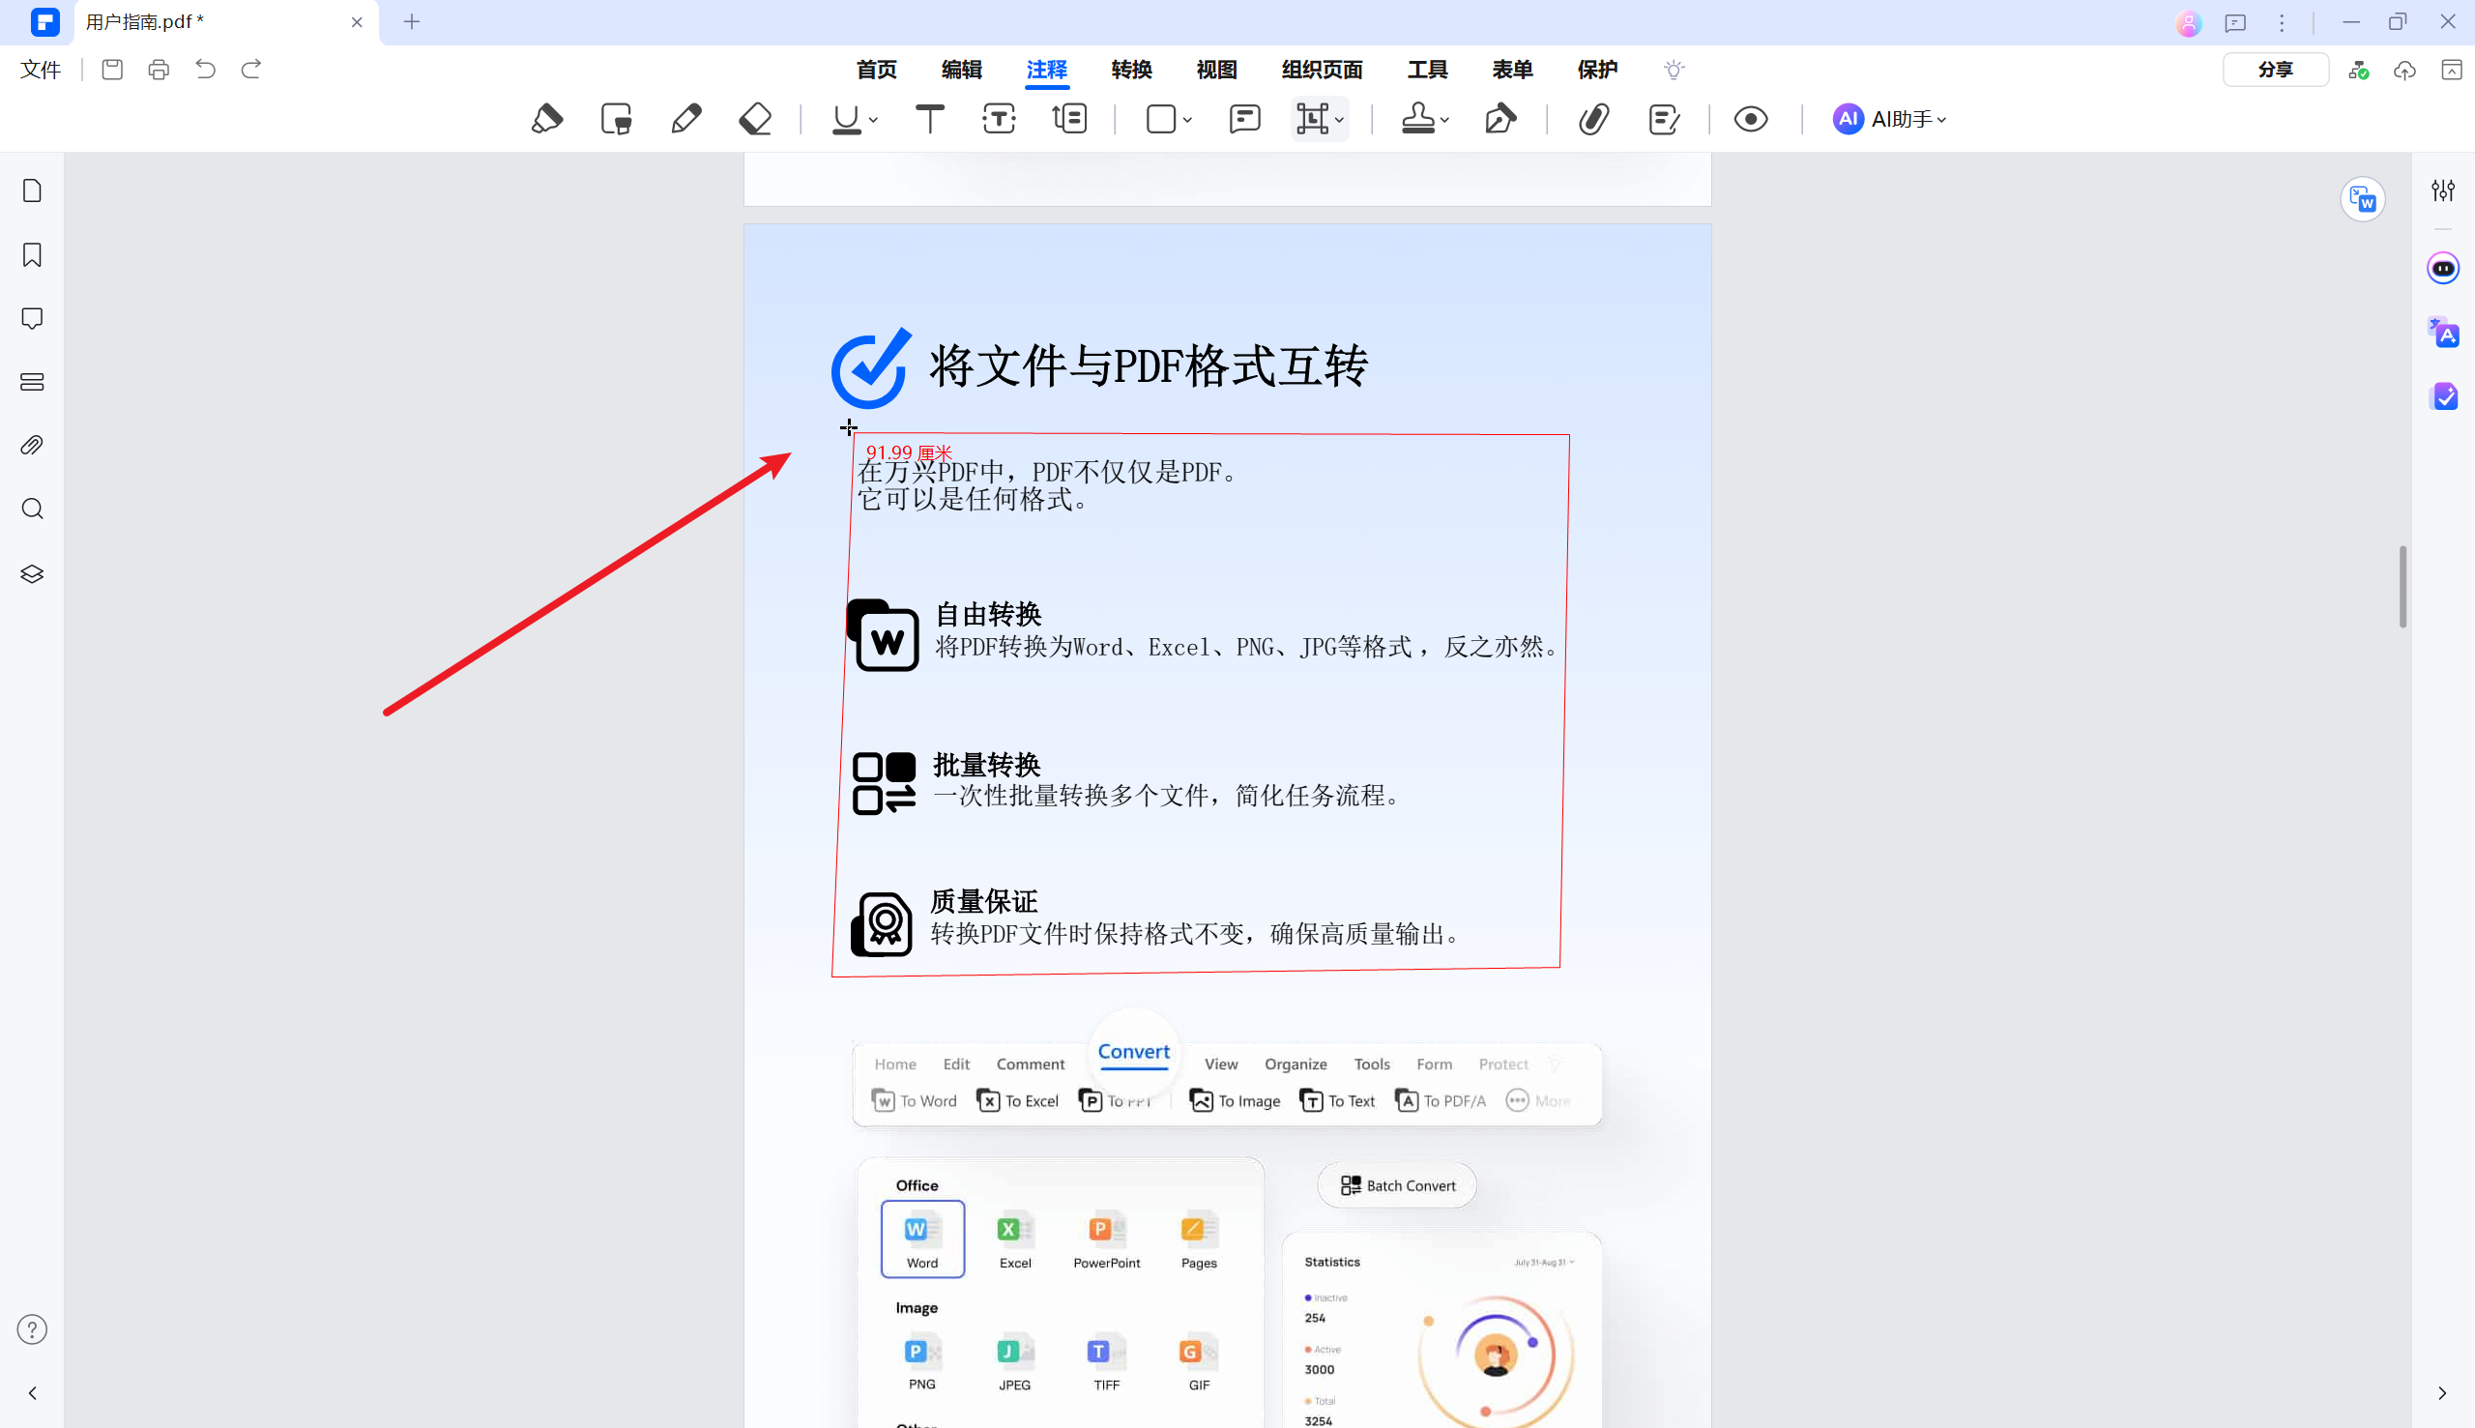Select the eraser tool

point(755,118)
